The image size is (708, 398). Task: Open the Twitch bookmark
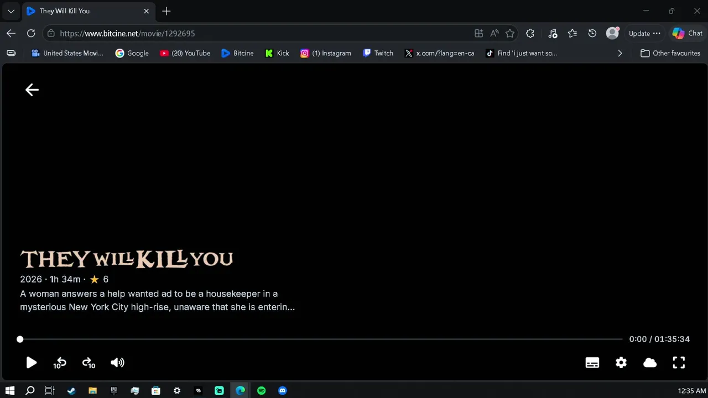click(378, 53)
